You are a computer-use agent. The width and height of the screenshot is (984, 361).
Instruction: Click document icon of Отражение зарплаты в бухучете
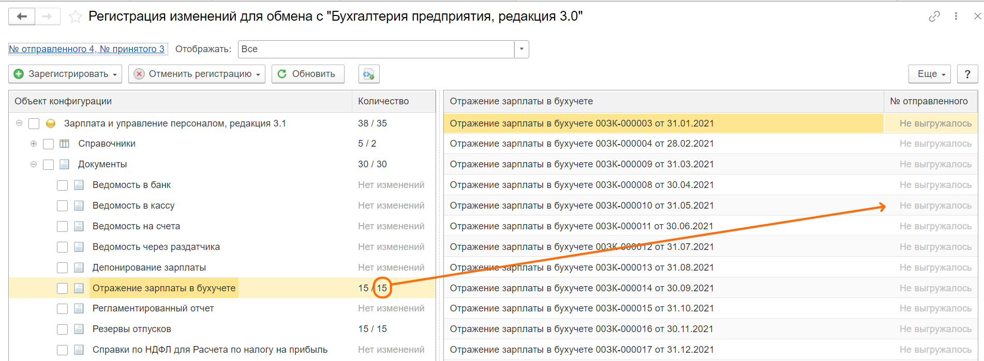[x=79, y=288]
